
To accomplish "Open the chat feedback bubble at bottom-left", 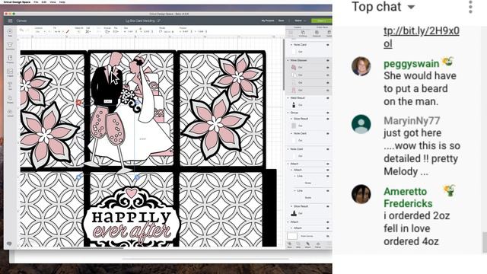I will (x=9, y=244).
